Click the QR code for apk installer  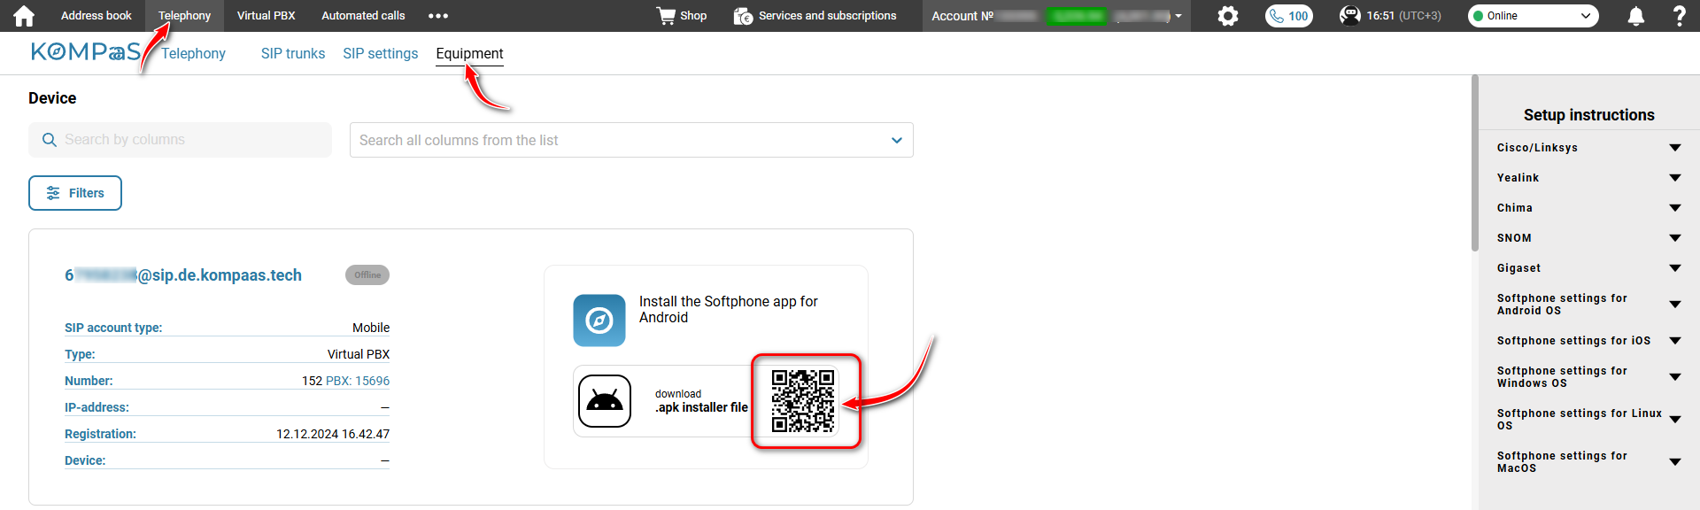[x=803, y=401]
